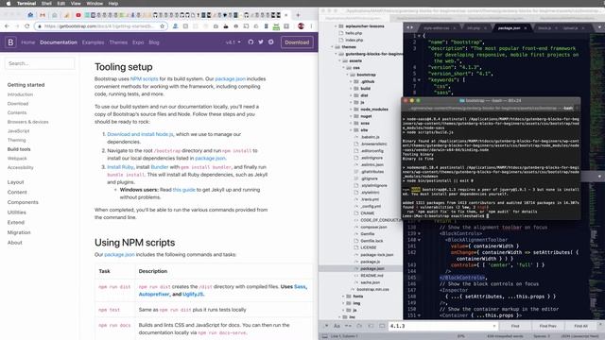The height and width of the screenshot is (340, 605).
Task: Click the Find All button
Action: 580,326
